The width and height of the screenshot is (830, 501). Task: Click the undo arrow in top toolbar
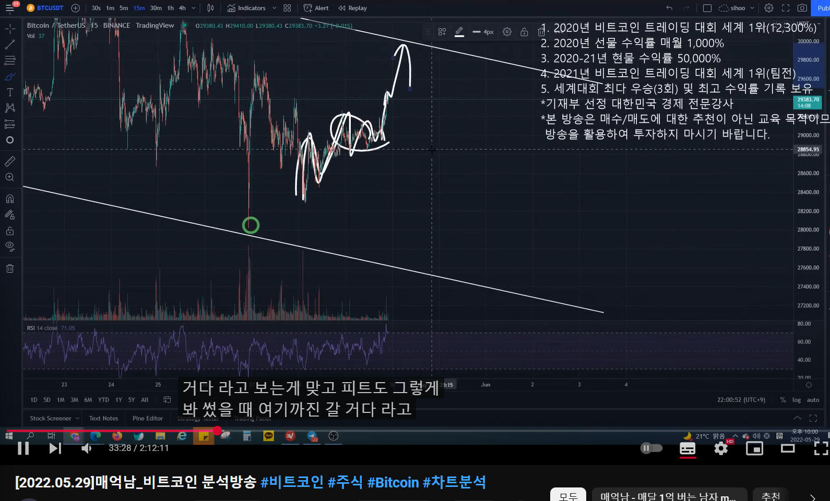pos(669,8)
